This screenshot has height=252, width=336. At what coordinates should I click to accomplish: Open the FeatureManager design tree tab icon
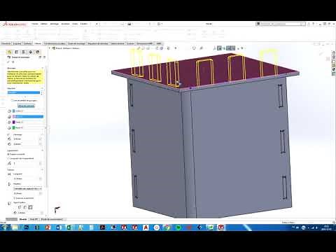click(x=10, y=52)
